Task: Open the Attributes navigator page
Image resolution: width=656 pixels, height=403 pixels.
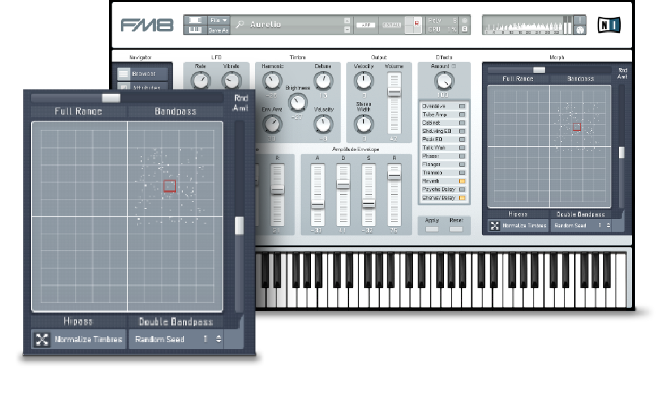Action: click(x=143, y=86)
